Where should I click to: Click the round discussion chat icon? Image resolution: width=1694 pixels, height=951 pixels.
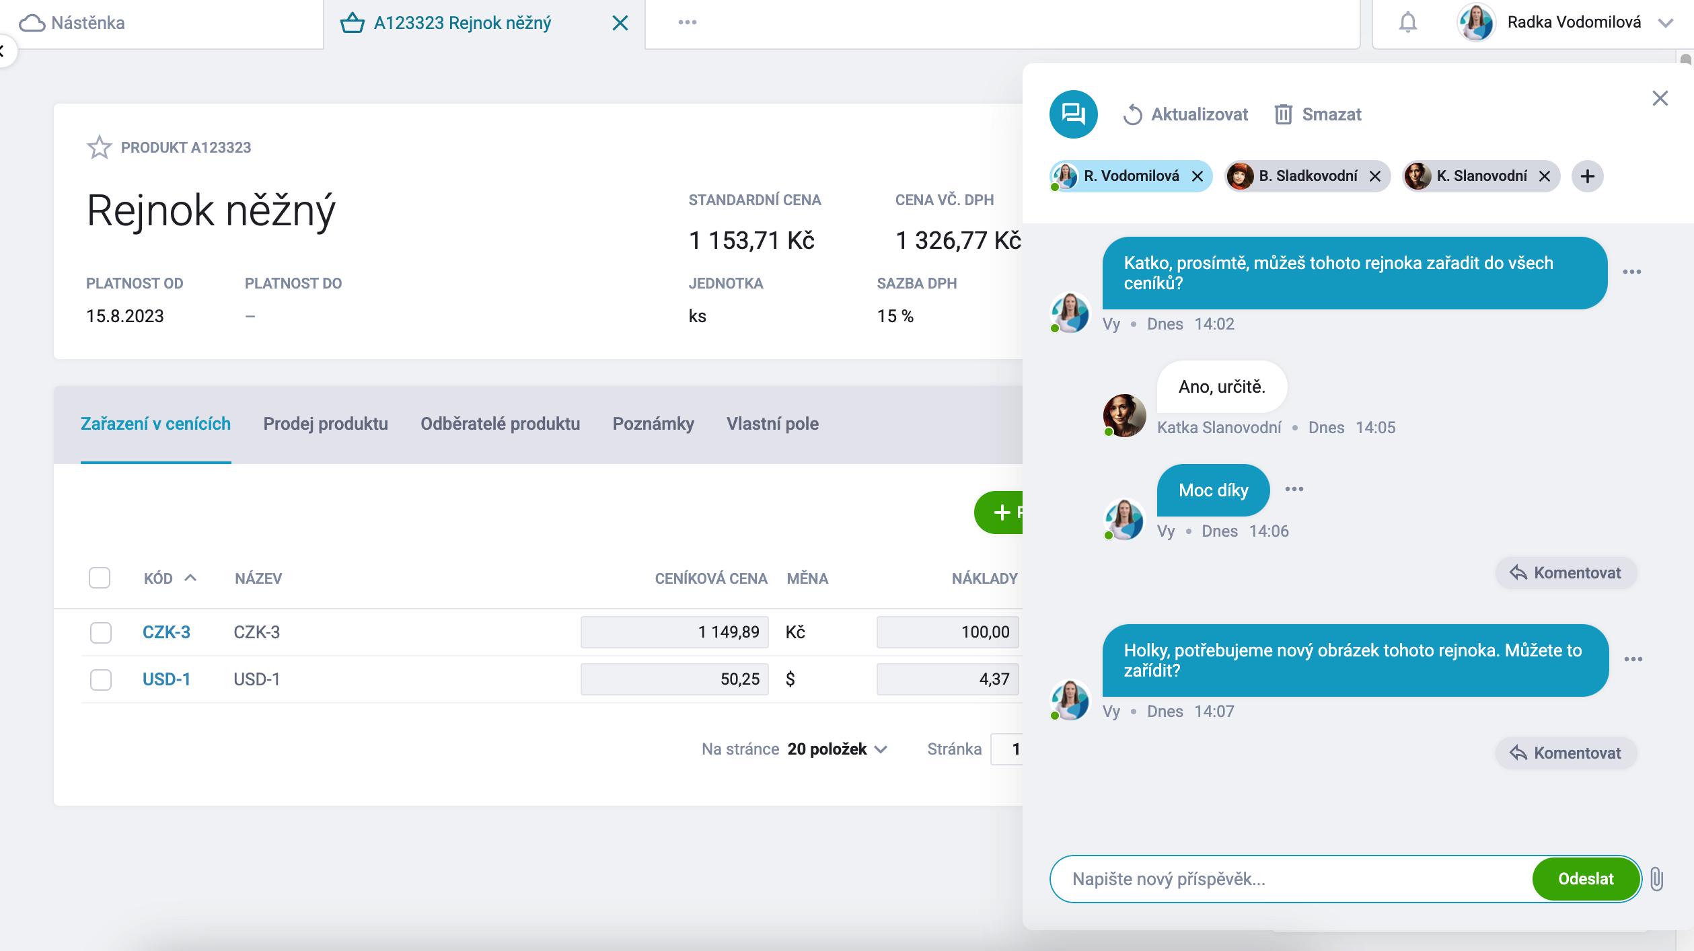pos(1073,114)
